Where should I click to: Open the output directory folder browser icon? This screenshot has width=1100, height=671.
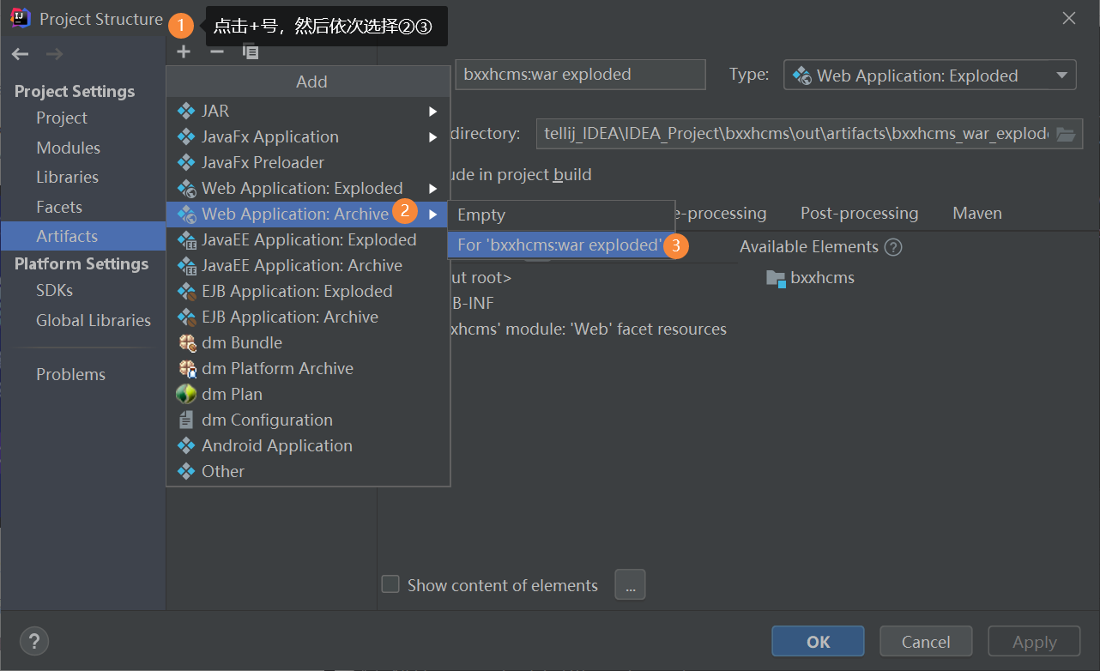(x=1067, y=134)
